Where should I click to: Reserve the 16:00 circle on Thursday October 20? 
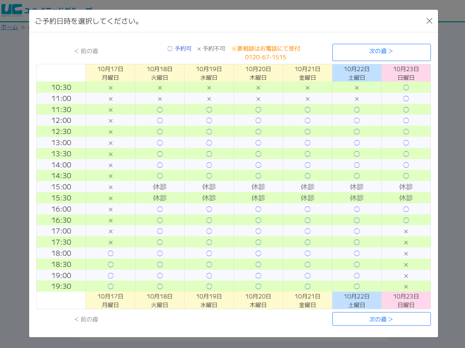(258, 209)
